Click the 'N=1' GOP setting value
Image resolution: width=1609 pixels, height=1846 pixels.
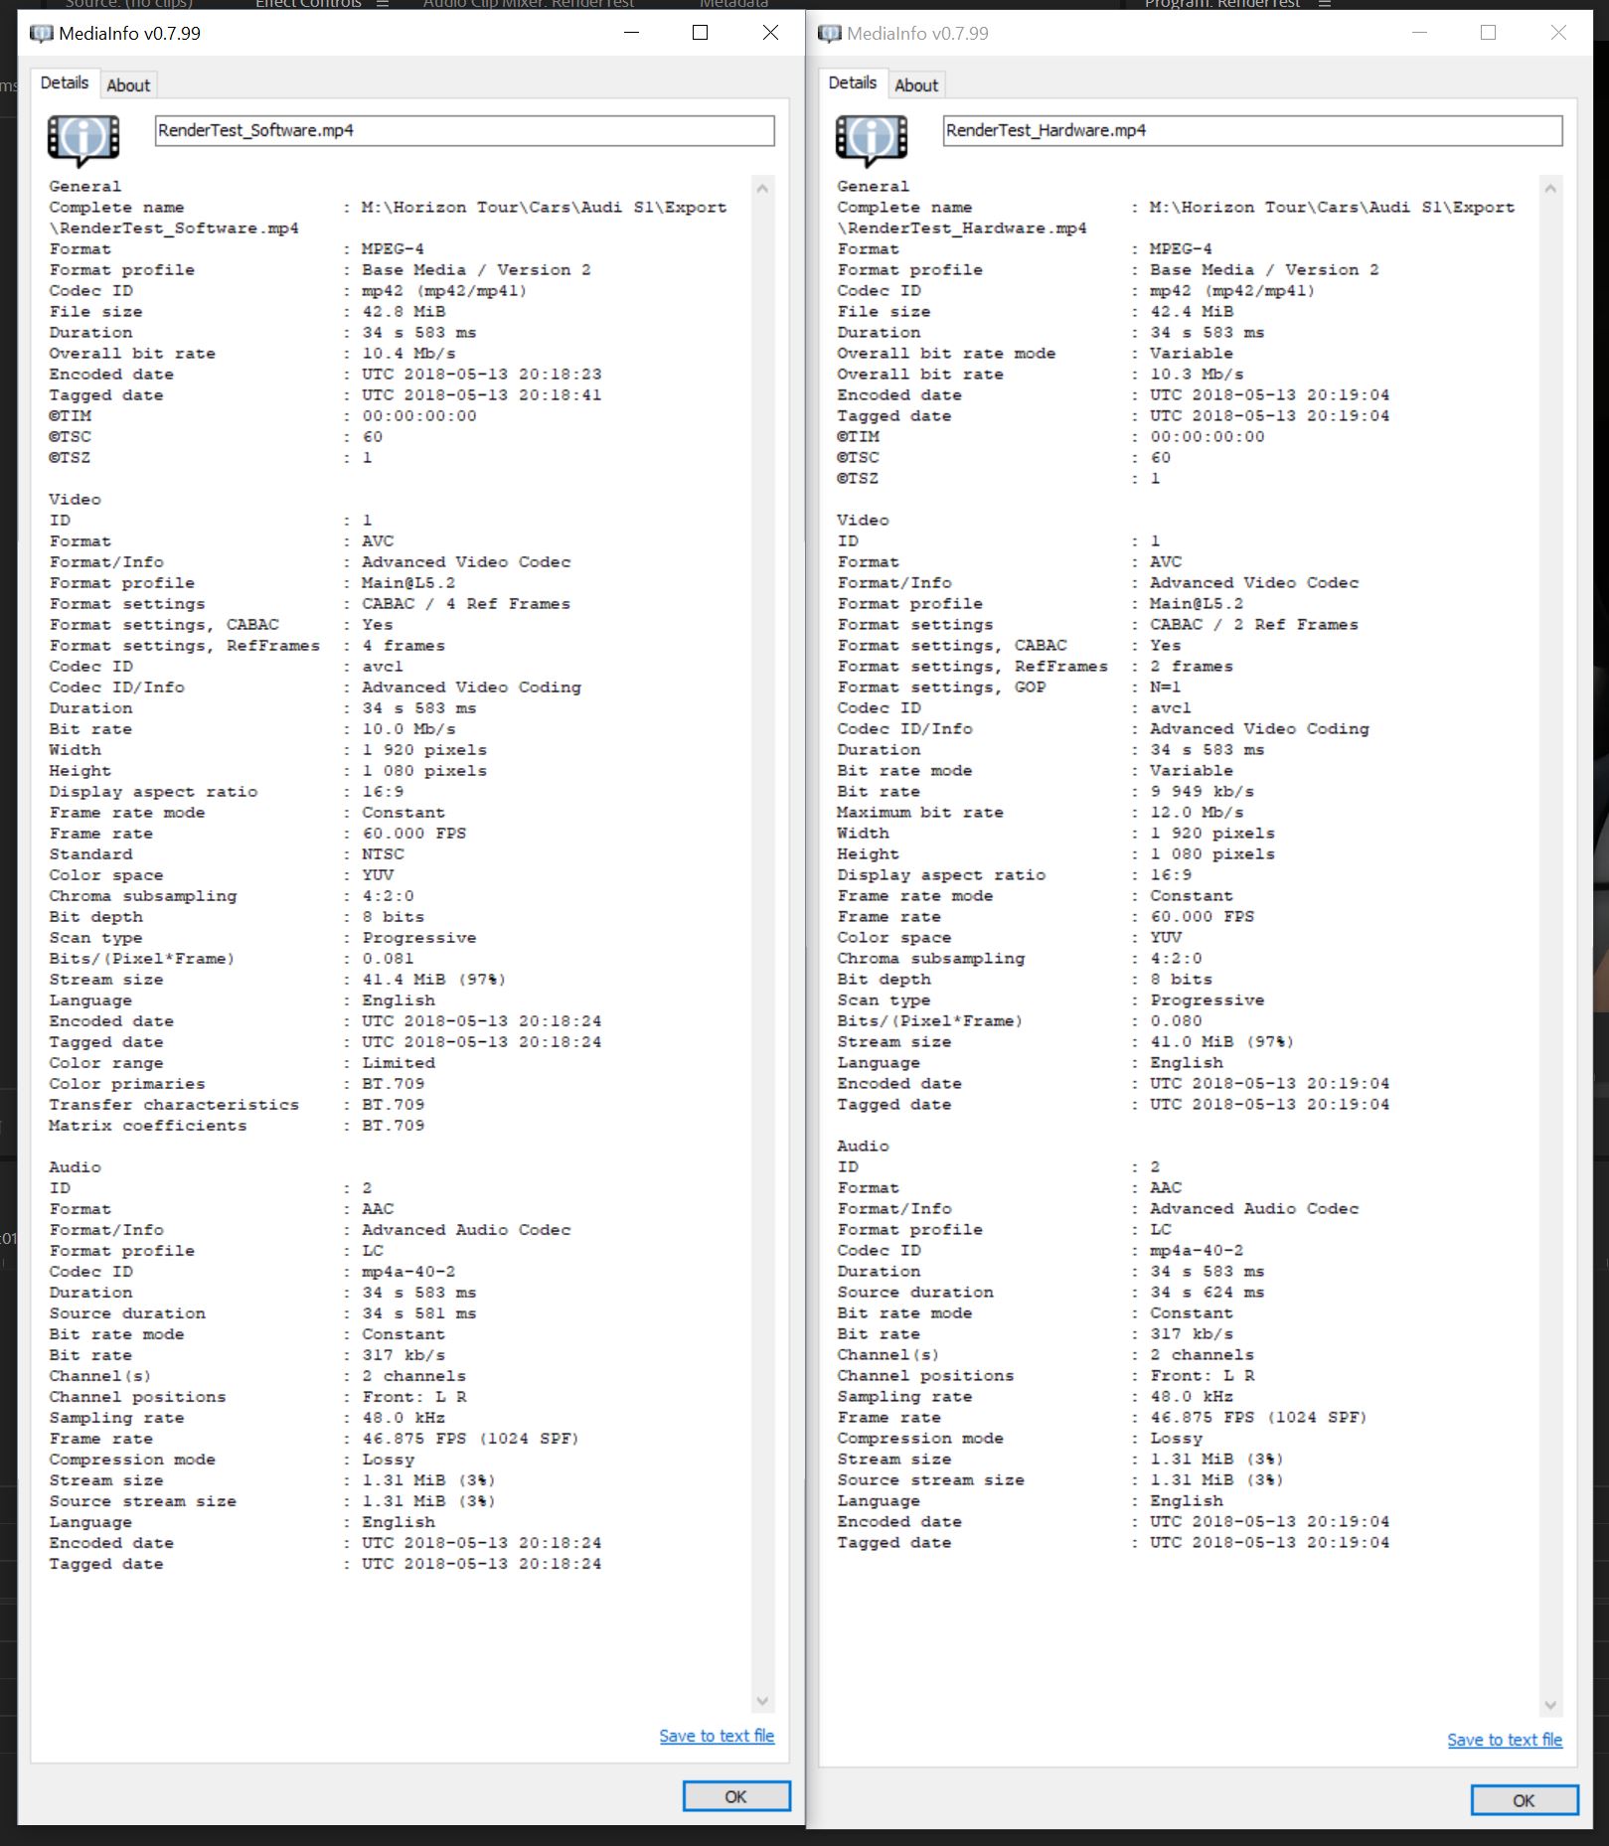click(x=1166, y=688)
